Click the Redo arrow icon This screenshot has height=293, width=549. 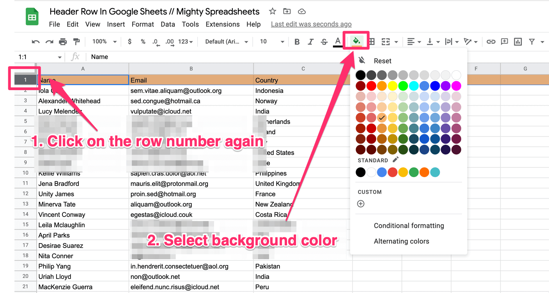49,42
